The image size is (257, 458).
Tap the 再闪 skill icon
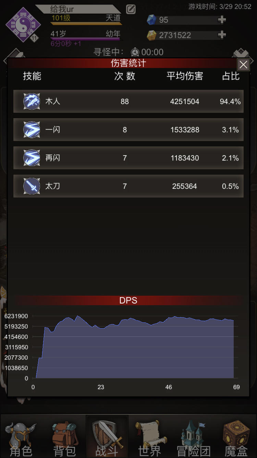[x=32, y=158]
